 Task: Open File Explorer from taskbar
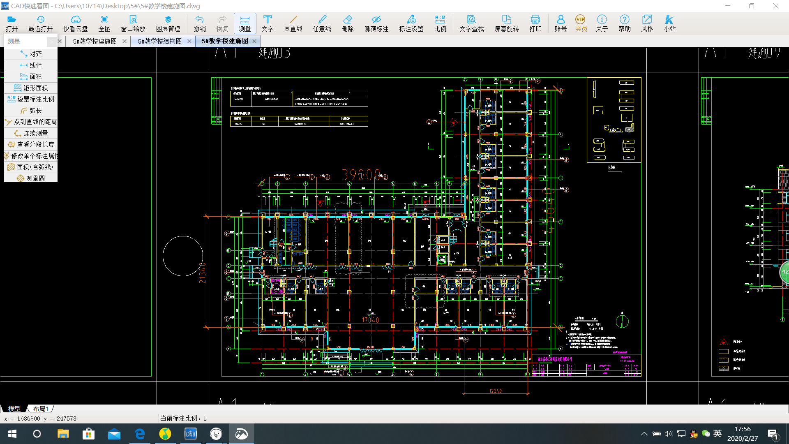[63, 434]
